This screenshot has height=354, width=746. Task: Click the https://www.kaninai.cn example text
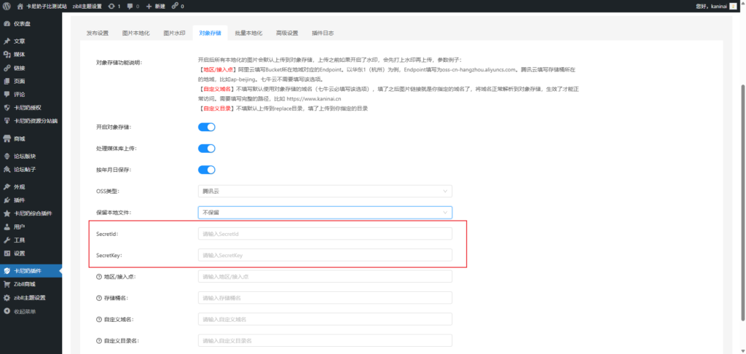click(x=313, y=99)
